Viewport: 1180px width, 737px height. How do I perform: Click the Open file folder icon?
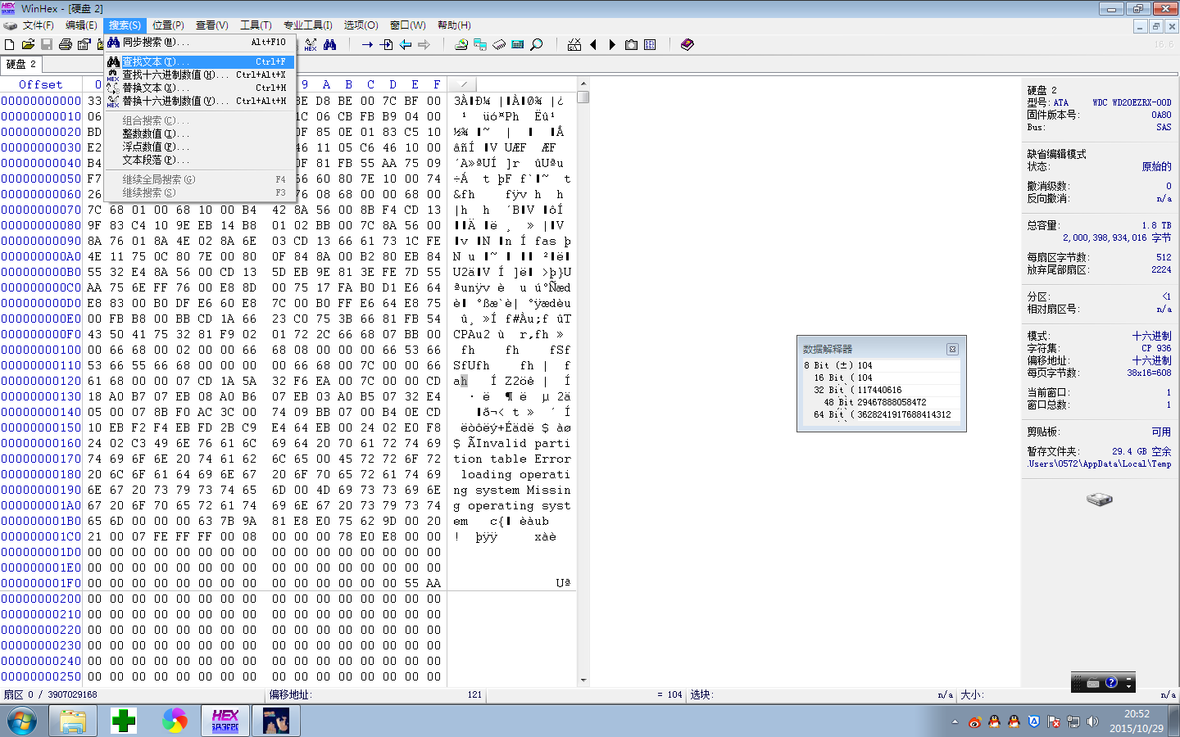28,44
